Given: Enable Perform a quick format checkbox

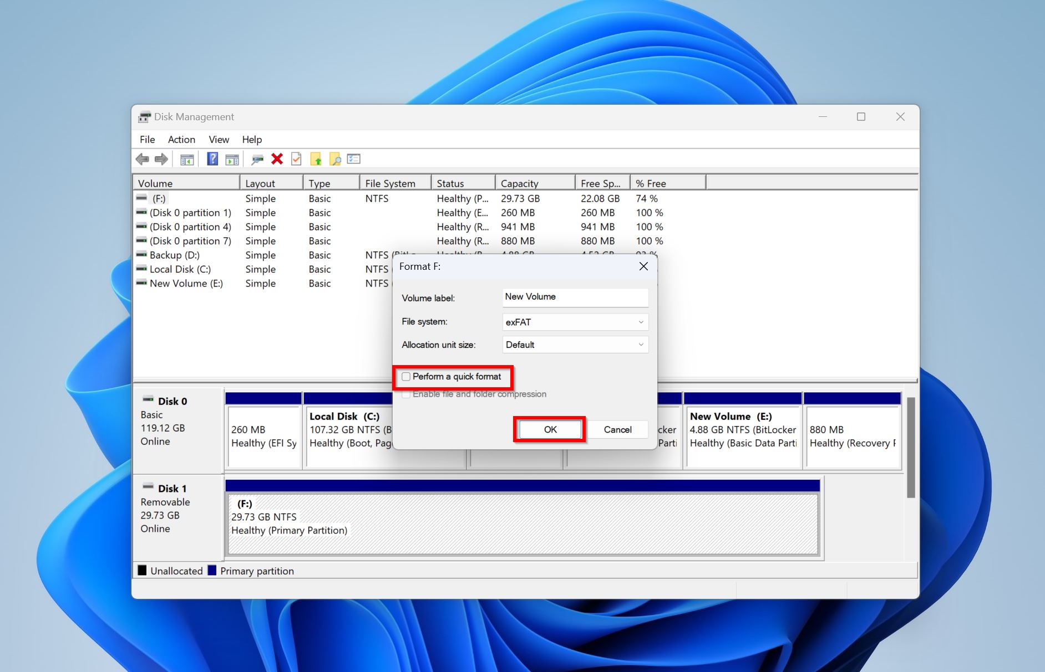Looking at the screenshot, I should point(406,377).
